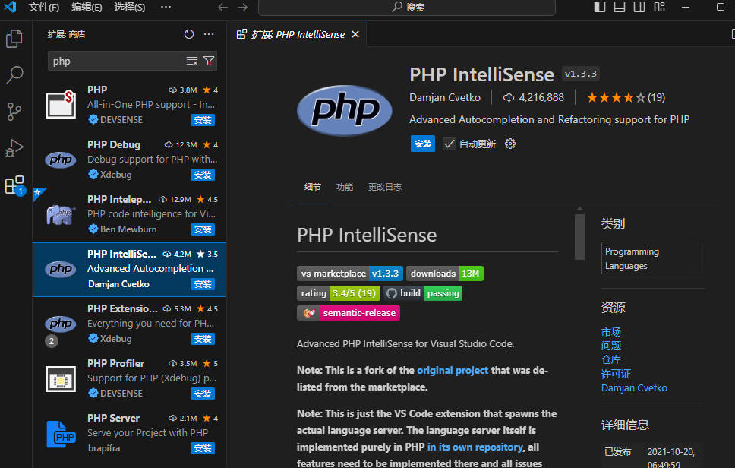Switch to the 功能 tab

[345, 187]
